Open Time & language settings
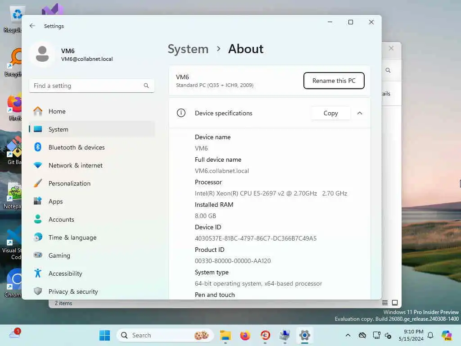461x346 pixels. pos(91,237)
